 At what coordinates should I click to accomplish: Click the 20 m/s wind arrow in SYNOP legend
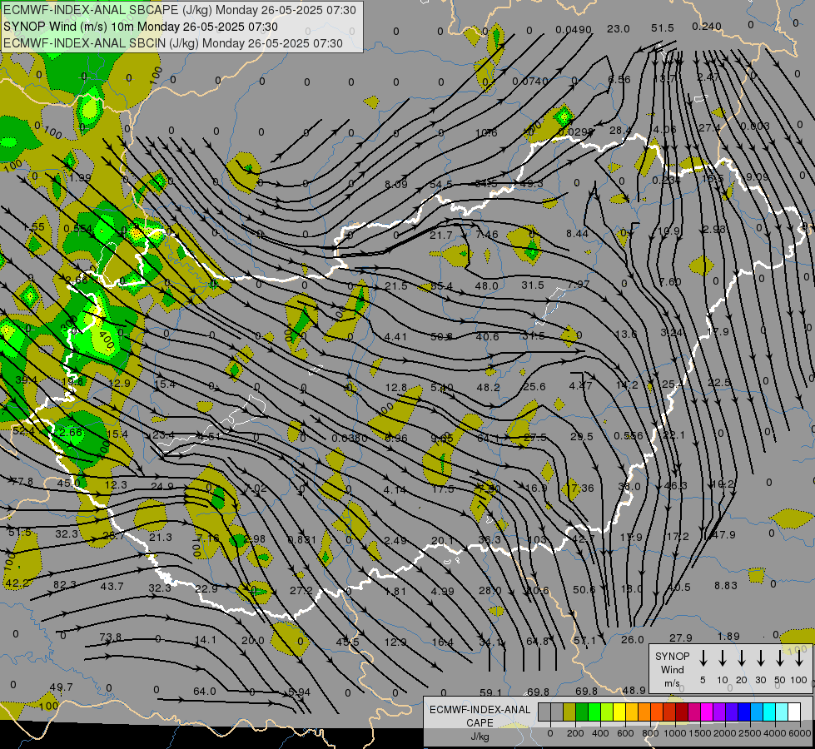point(742,658)
